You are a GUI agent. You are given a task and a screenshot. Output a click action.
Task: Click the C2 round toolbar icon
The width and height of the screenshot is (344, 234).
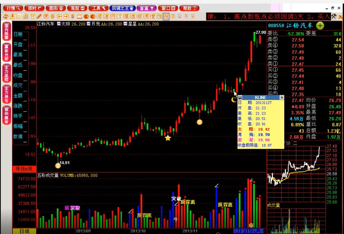click(x=93, y=16)
